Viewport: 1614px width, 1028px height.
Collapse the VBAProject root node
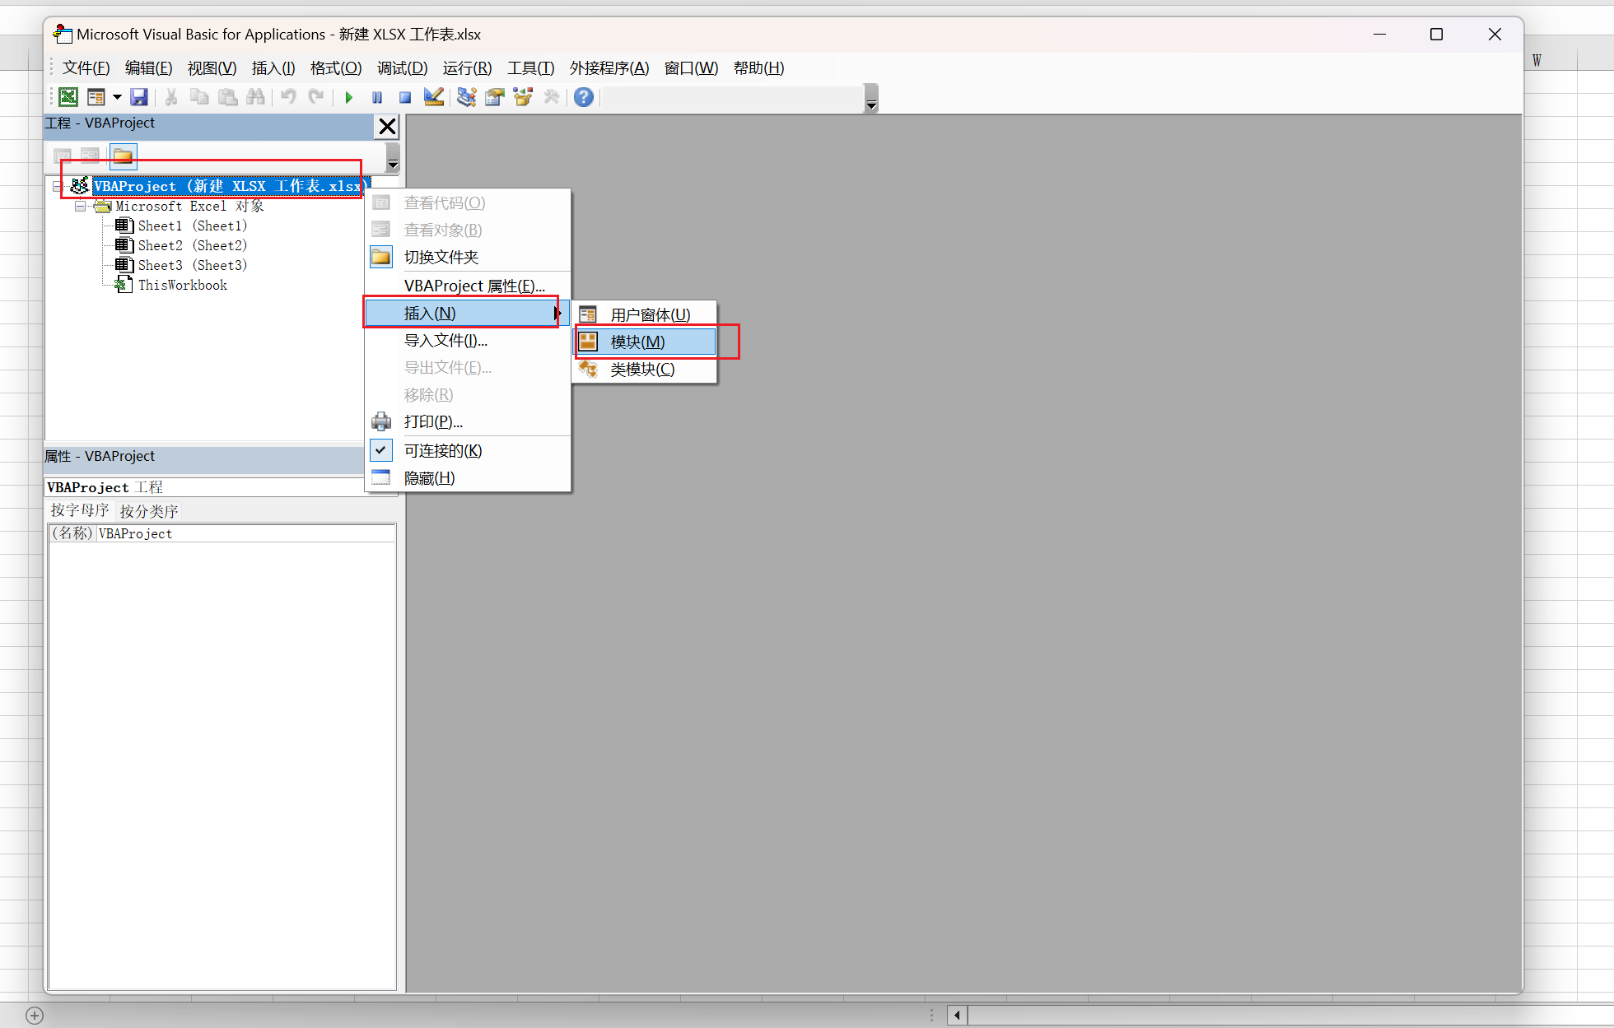(x=57, y=187)
